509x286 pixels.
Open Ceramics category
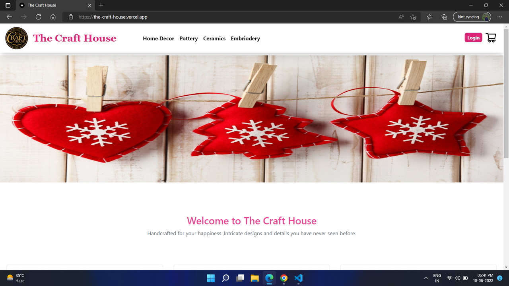[x=214, y=39]
